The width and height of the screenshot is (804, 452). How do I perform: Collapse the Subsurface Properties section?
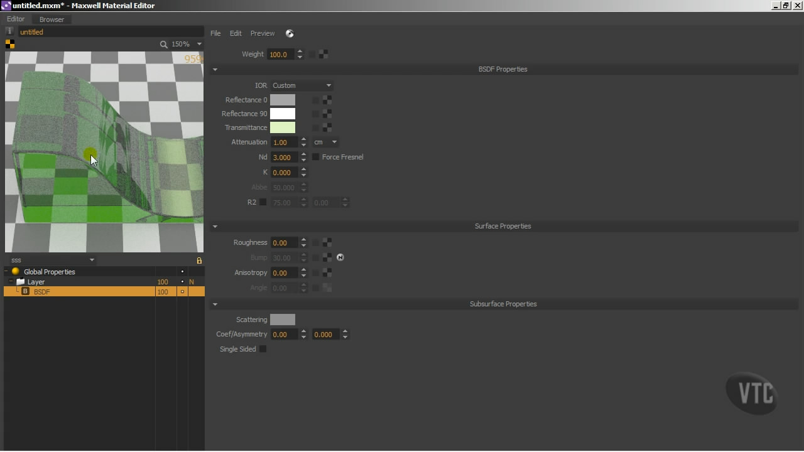tap(215, 304)
